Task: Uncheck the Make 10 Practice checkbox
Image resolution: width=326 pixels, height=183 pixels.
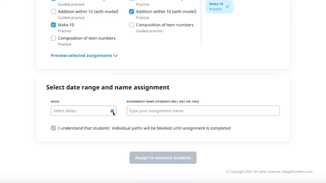Action: (x=53, y=25)
